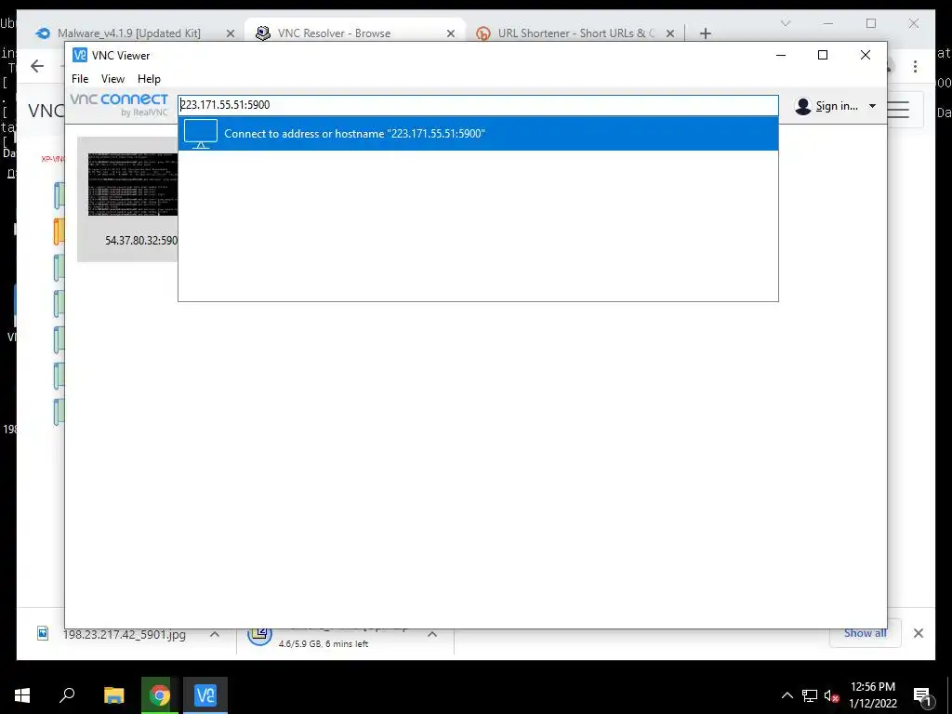This screenshot has height=714, width=952.
Task: Click the monitor icon in the suggestion row
Action: [x=201, y=134]
